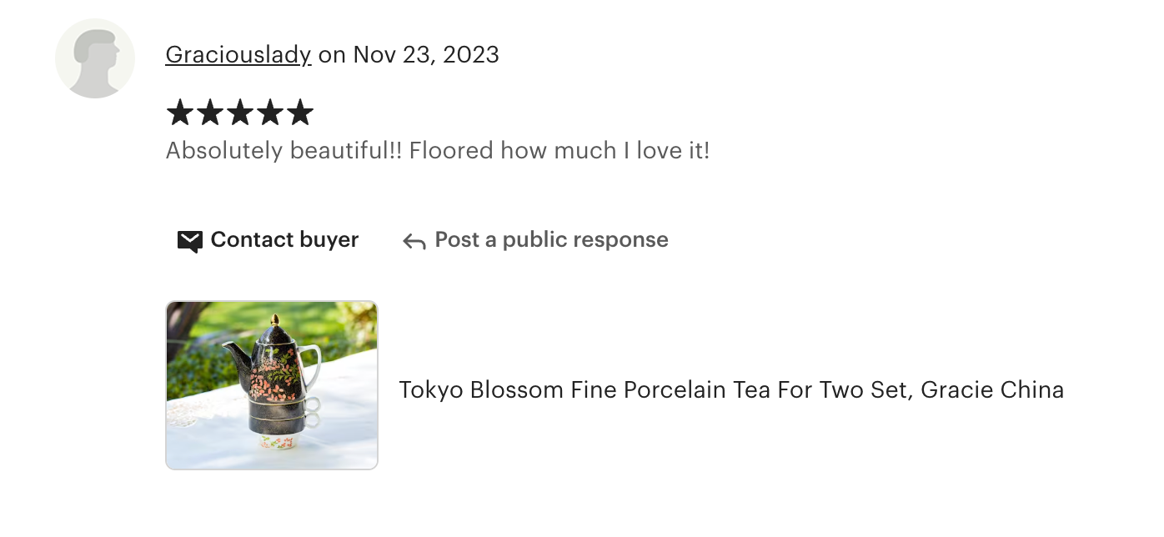Click the envelope icon beside Contact buyer
This screenshot has height=537, width=1164.
190,241
